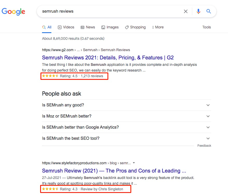The width and height of the screenshot is (228, 195).
Task: Click the Google logo
Action: tap(13, 11)
